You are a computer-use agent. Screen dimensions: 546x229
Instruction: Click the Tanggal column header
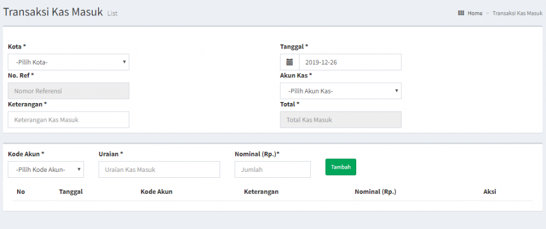click(x=71, y=192)
